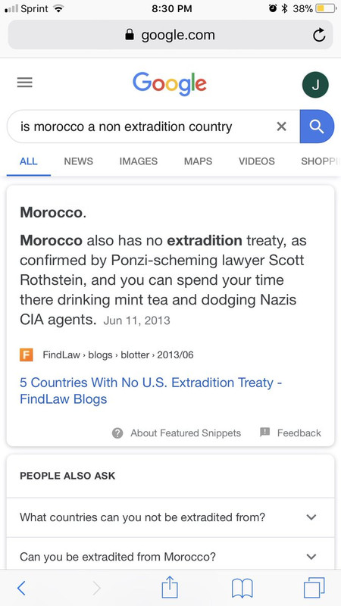Open the MAPS results tab
The width and height of the screenshot is (341, 606).
tap(198, 161)
